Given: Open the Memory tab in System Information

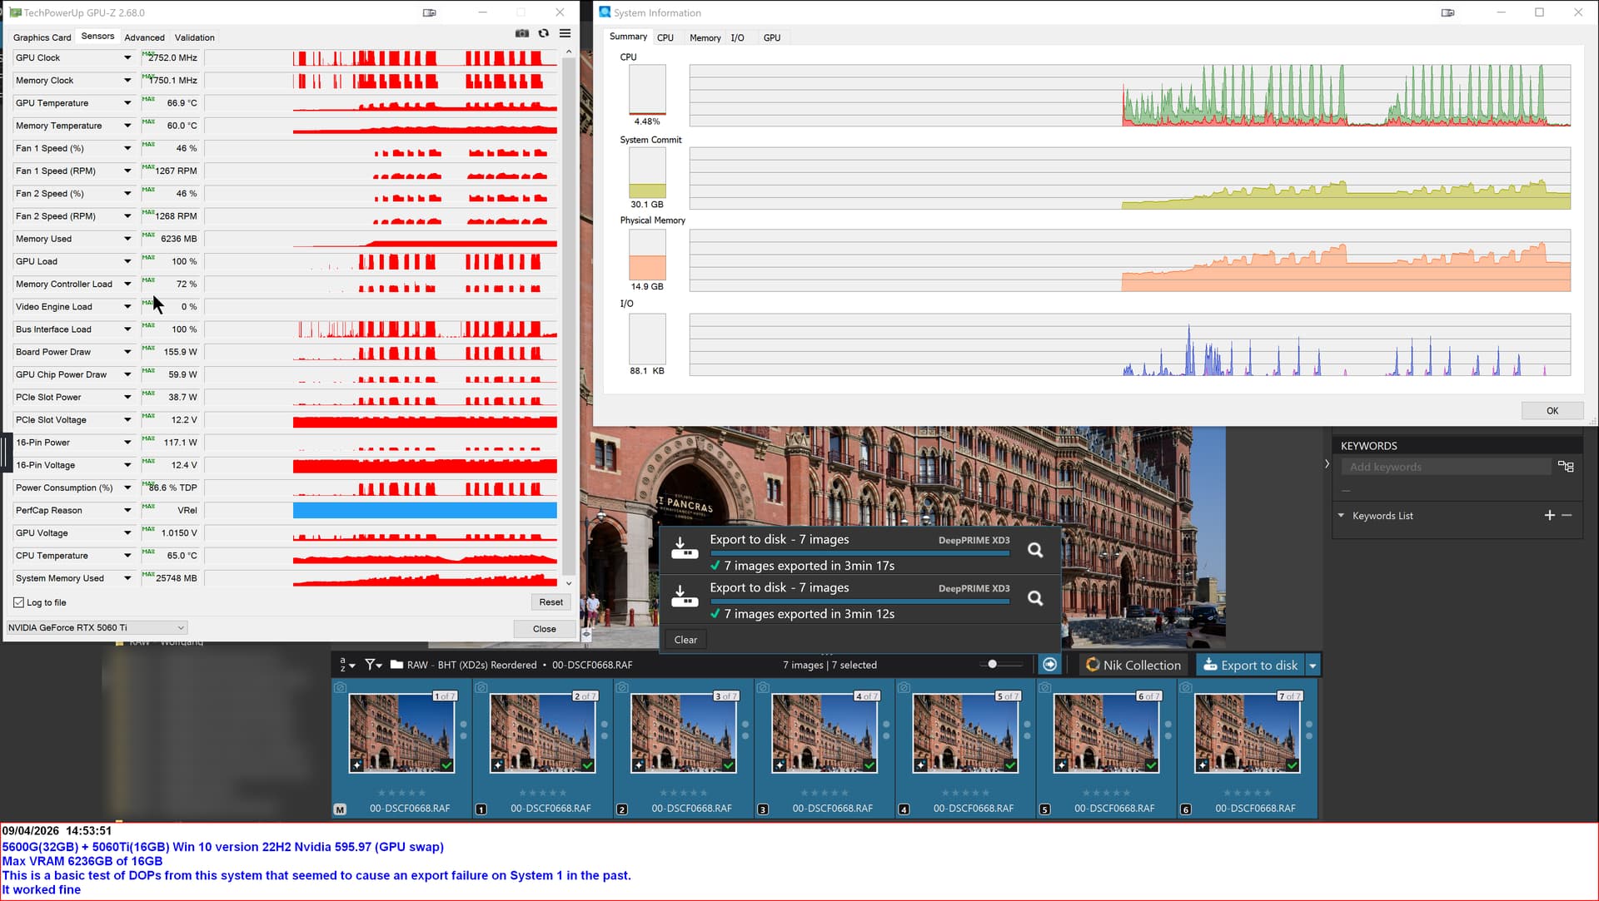Looking at the screenshot, I should [x=705, y=37].
